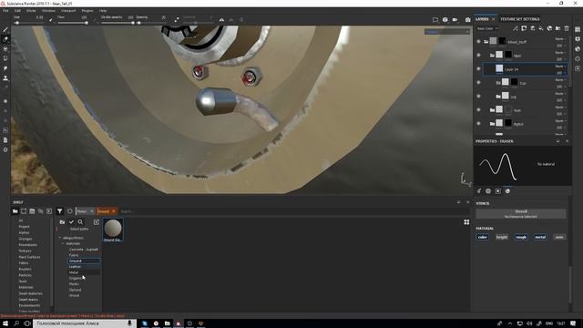Open the Edit menu

[x=17, y=11]
